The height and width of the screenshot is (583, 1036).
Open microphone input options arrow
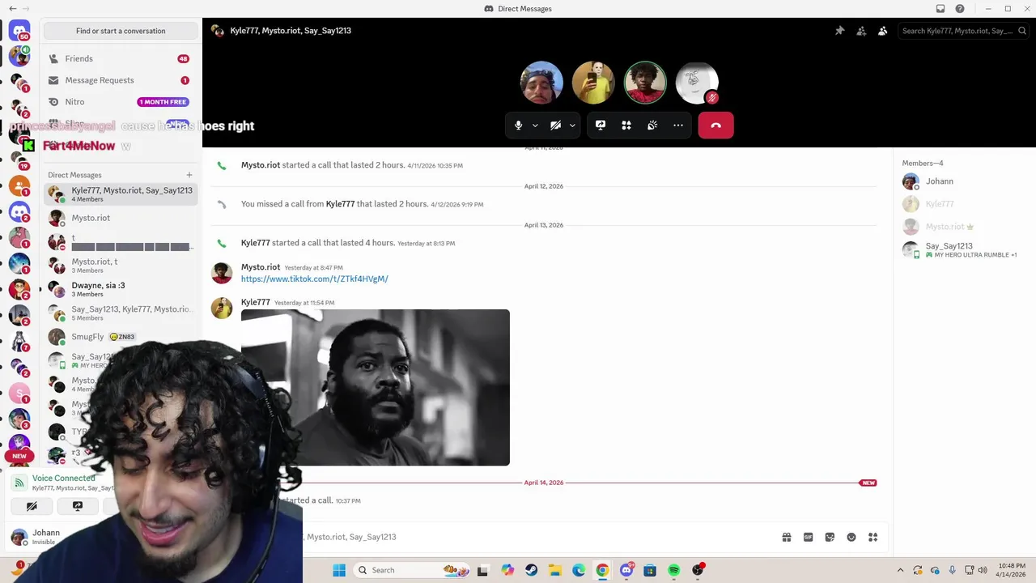point(535,126)
